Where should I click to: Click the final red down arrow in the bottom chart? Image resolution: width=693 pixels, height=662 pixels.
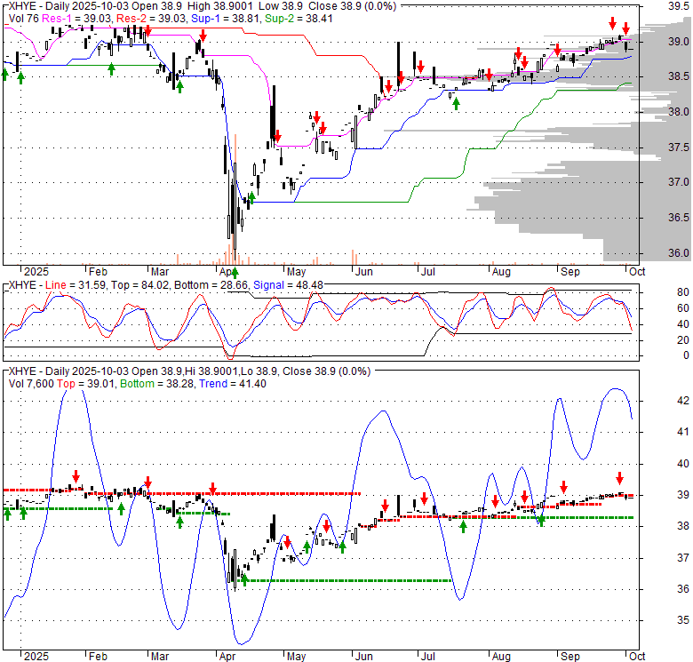(x=620, y=478)
